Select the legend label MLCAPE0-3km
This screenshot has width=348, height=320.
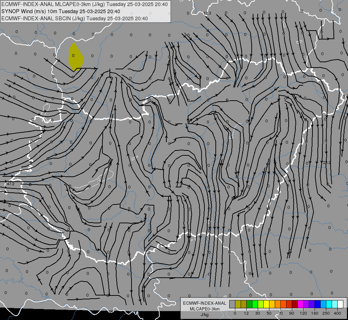[x=205, y=309]
